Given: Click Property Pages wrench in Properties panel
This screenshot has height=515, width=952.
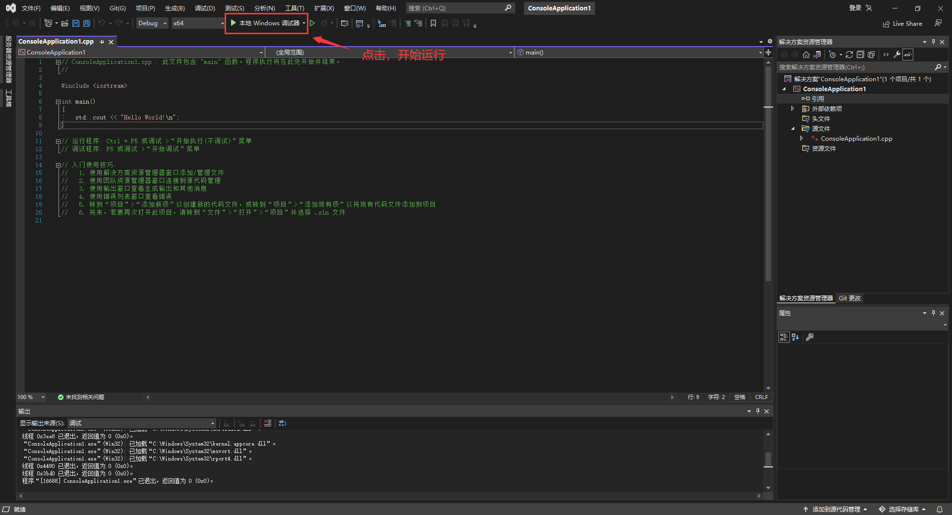Looking at the screenshot, I should [x=810, y=337].
